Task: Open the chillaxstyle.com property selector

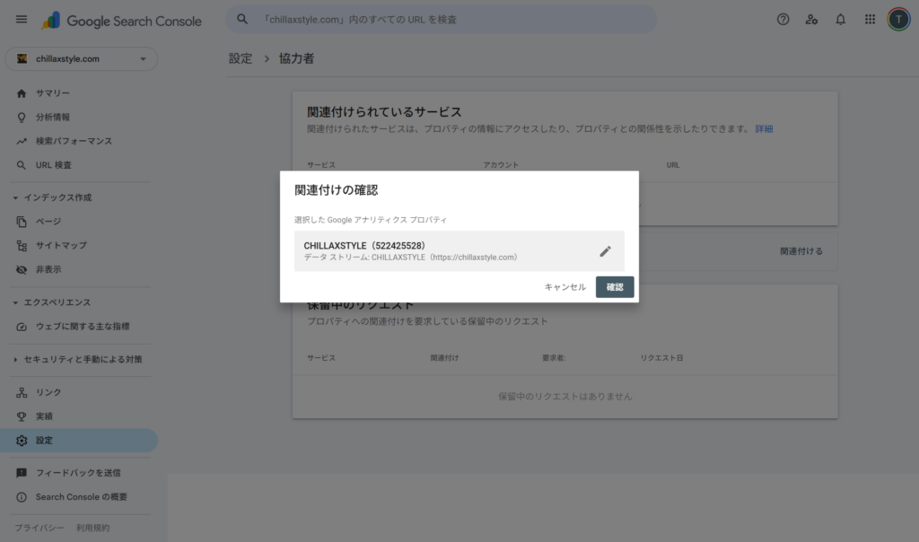Action: click(x=81, y=58)
